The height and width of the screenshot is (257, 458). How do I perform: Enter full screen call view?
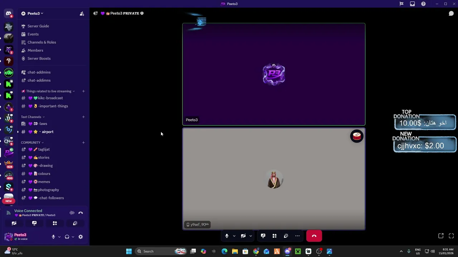pos(451,236)
